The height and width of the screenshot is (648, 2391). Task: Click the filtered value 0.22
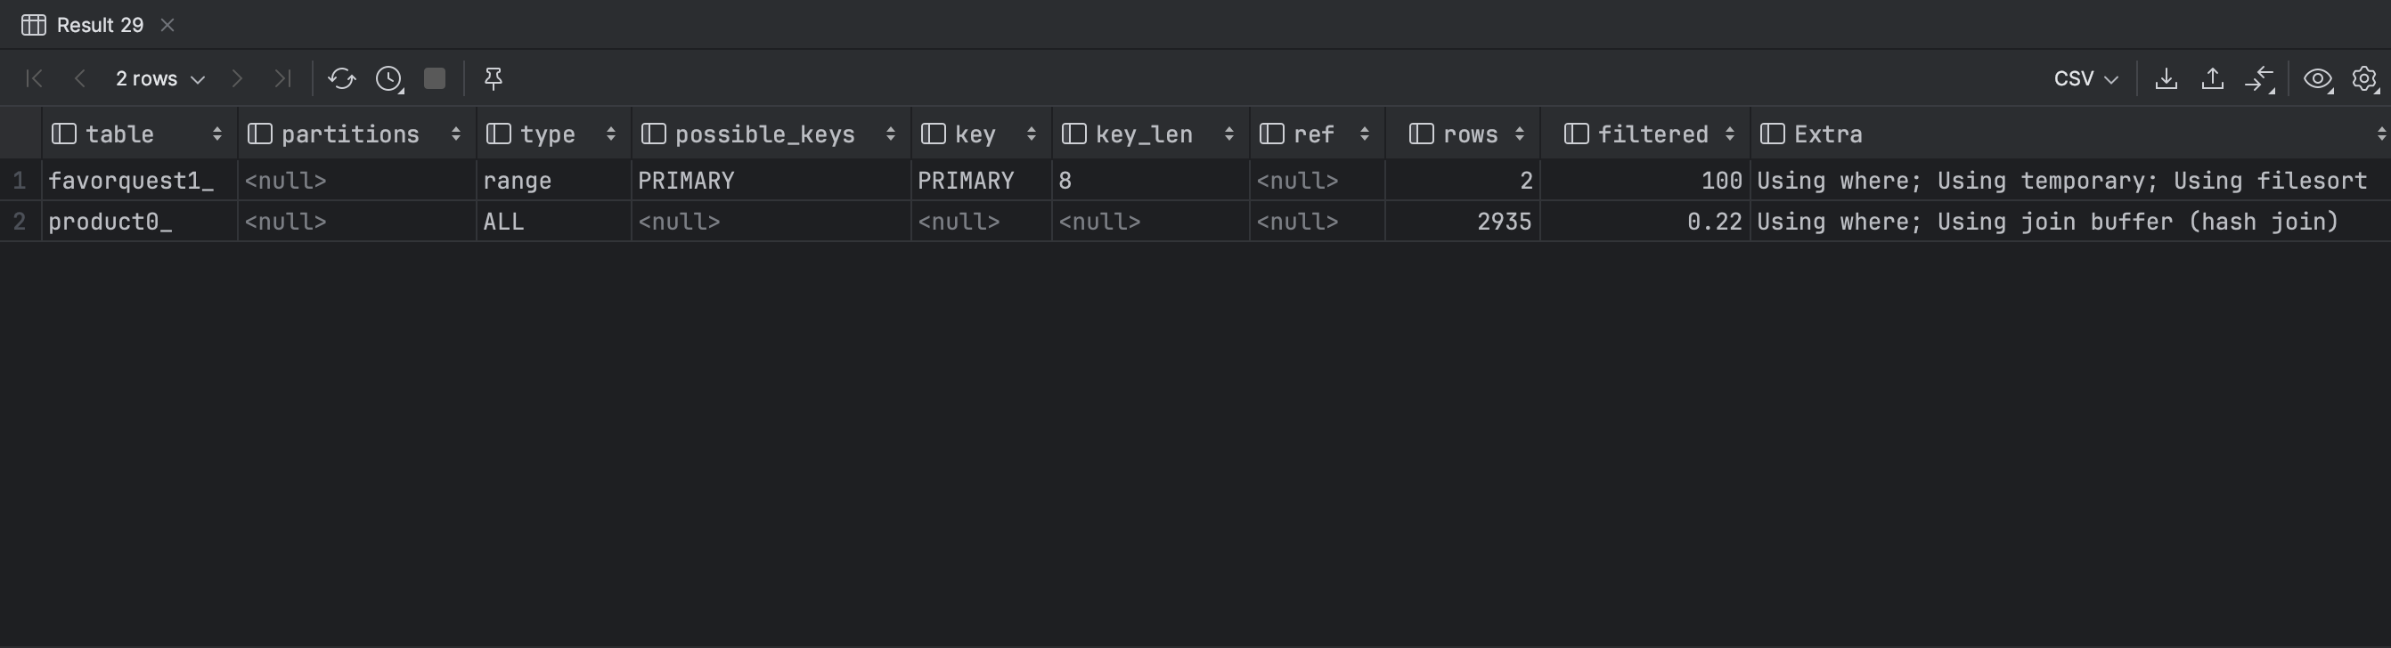[1645, 222]
